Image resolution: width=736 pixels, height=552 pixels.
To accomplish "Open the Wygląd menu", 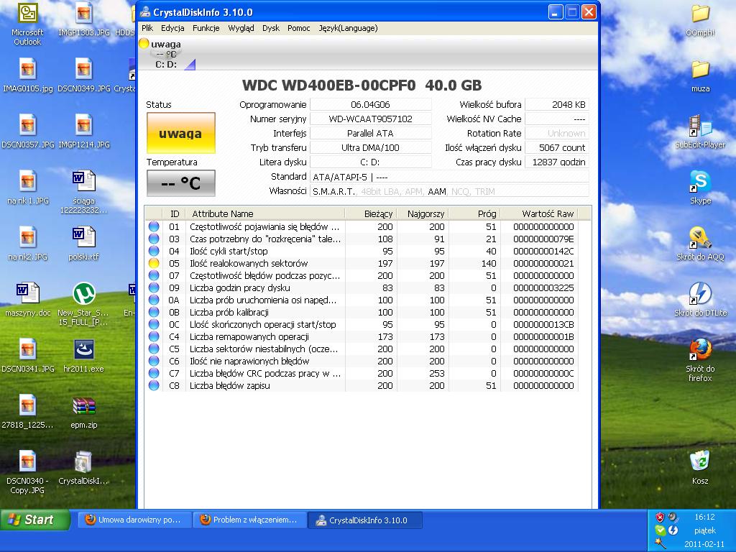I will click(241, 28).
